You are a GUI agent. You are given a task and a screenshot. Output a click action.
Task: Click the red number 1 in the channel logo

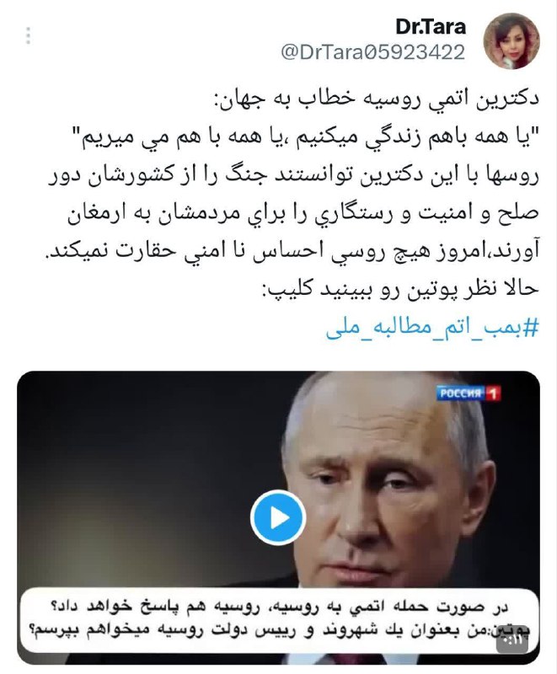coord(493,393)
